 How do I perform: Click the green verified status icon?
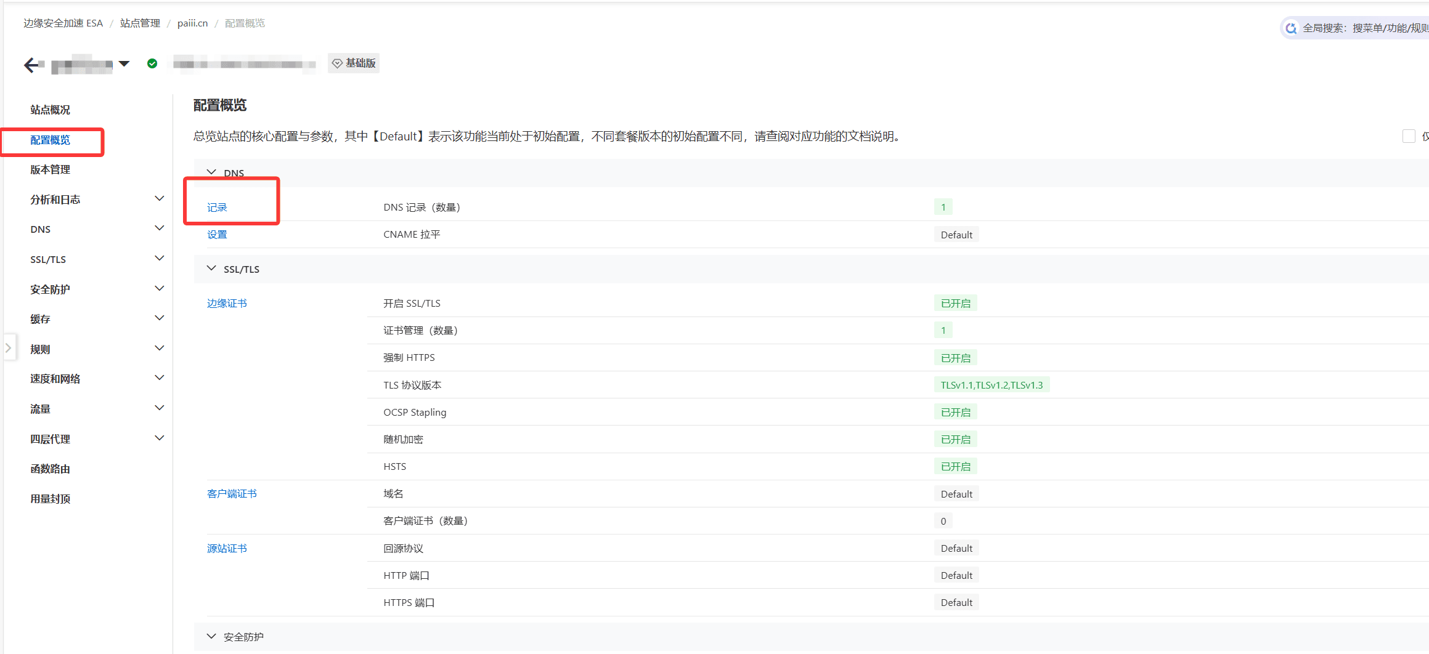pyautogui.click(x=152, y=63)
